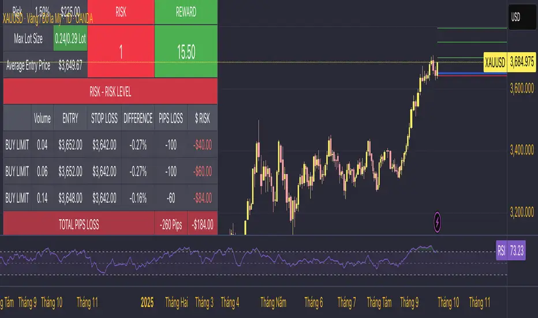Click the PIPS LOSS column header
The image size is (538, 318).
(171, 119)
